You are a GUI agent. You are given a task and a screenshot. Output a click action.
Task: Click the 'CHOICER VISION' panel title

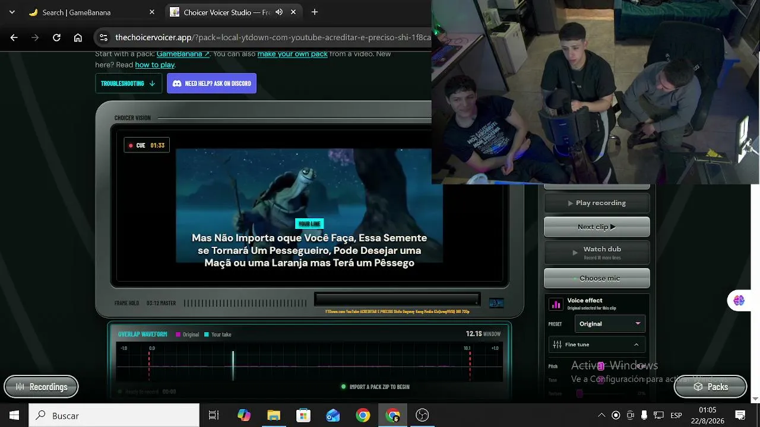pos(132,118)
